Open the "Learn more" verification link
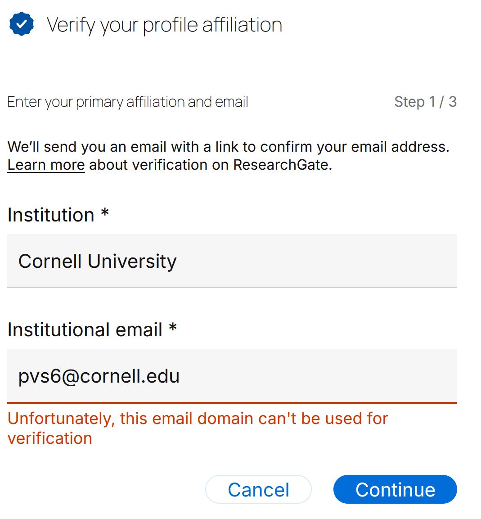 pos(46,165)
